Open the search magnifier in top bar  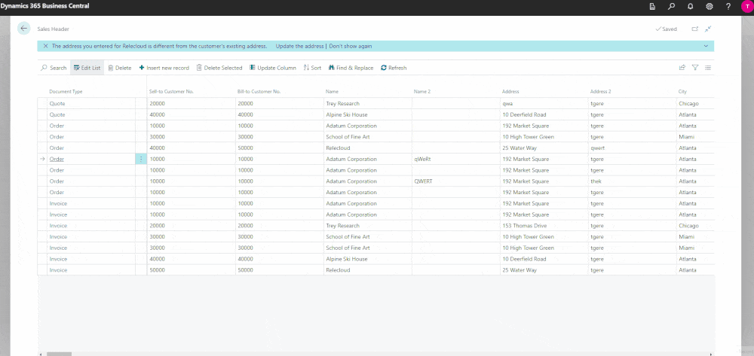pos(671,7)
